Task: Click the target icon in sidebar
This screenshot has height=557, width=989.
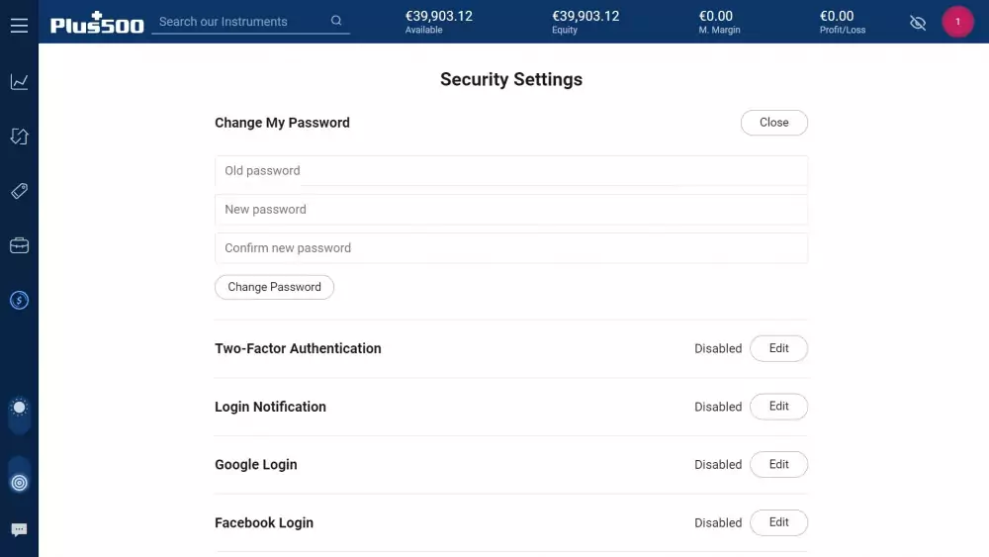Action: 19,483
